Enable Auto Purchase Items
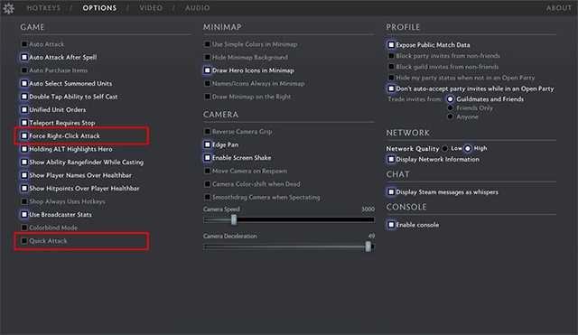 click(24, 70)
